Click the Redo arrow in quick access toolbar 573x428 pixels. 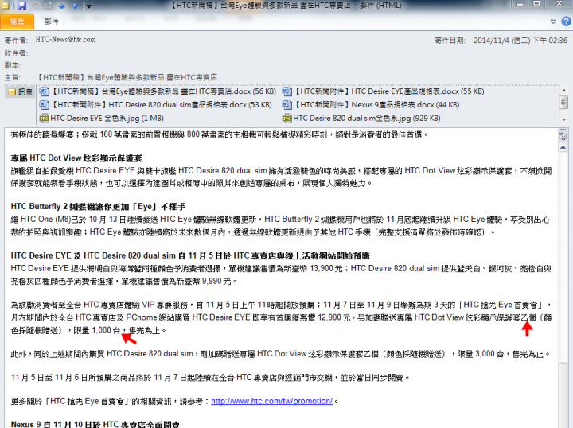click(x=49, y=6)
